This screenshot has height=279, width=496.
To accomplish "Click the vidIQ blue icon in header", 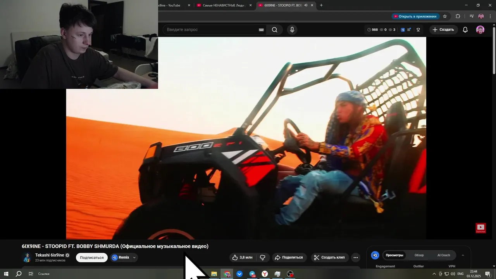I will (403, 30).
